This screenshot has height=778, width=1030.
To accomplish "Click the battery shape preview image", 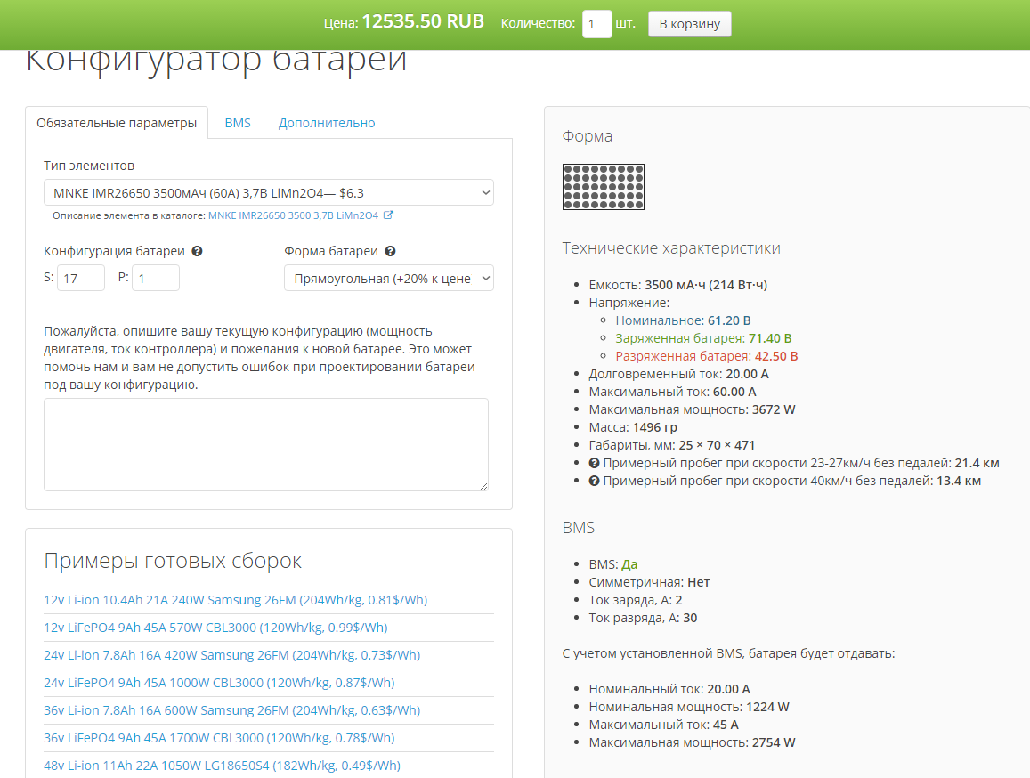I will (603, 187).
